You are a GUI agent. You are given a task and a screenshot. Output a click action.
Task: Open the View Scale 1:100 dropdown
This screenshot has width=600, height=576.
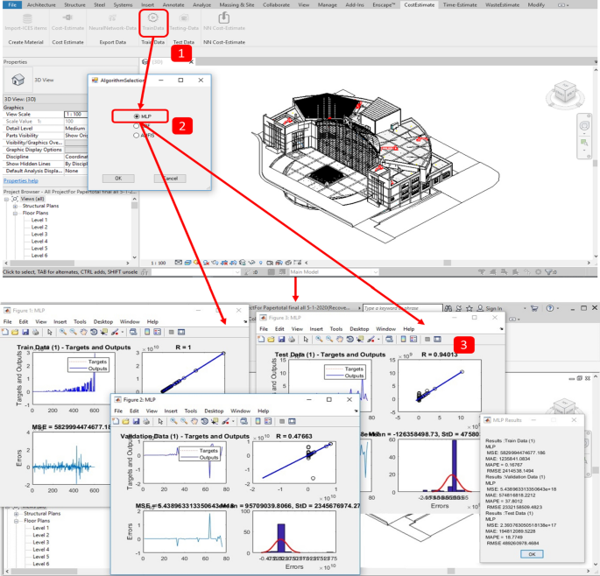pos(75,114)
